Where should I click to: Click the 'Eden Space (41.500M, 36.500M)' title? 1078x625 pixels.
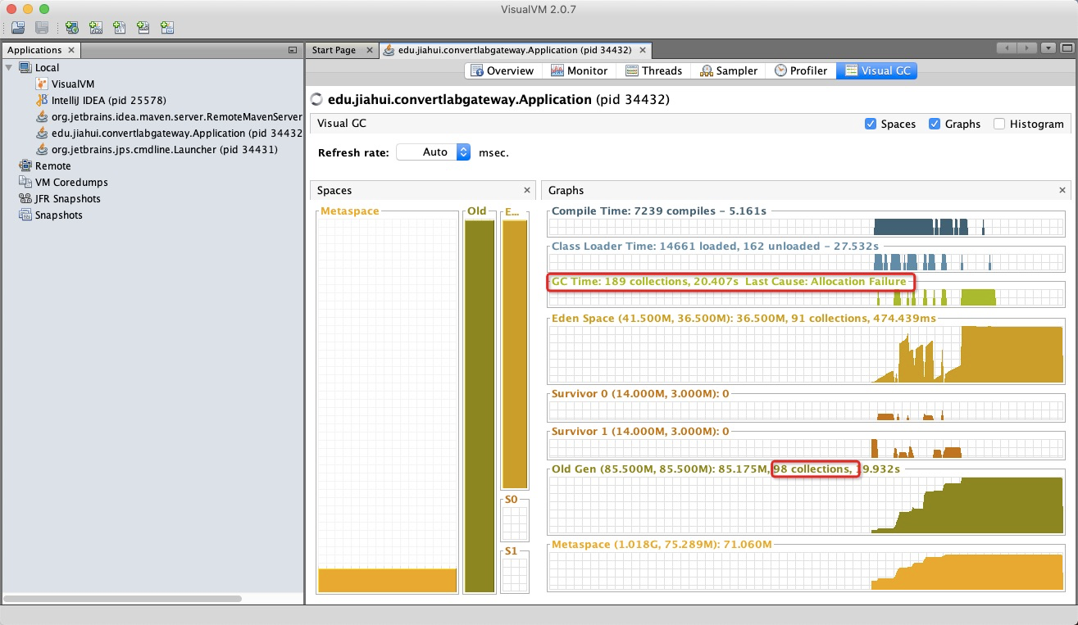click(744, 318)
